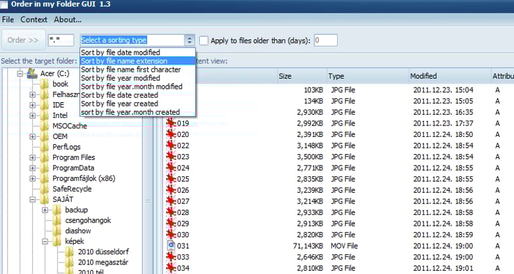The image size is (514, 274).
Task: Choose sort by file year.month created
Action: tap(138, 112)
